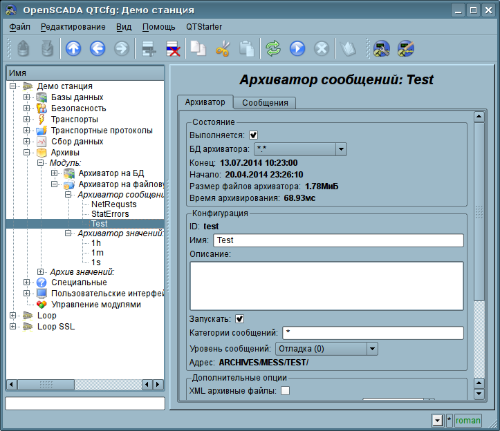Viewport: 500px width, 431px height.
Task: Open the manual with the book icon
Action: coord(348,49)
